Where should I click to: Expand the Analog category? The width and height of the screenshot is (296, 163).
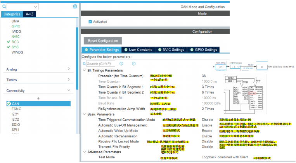click(69, 69)
